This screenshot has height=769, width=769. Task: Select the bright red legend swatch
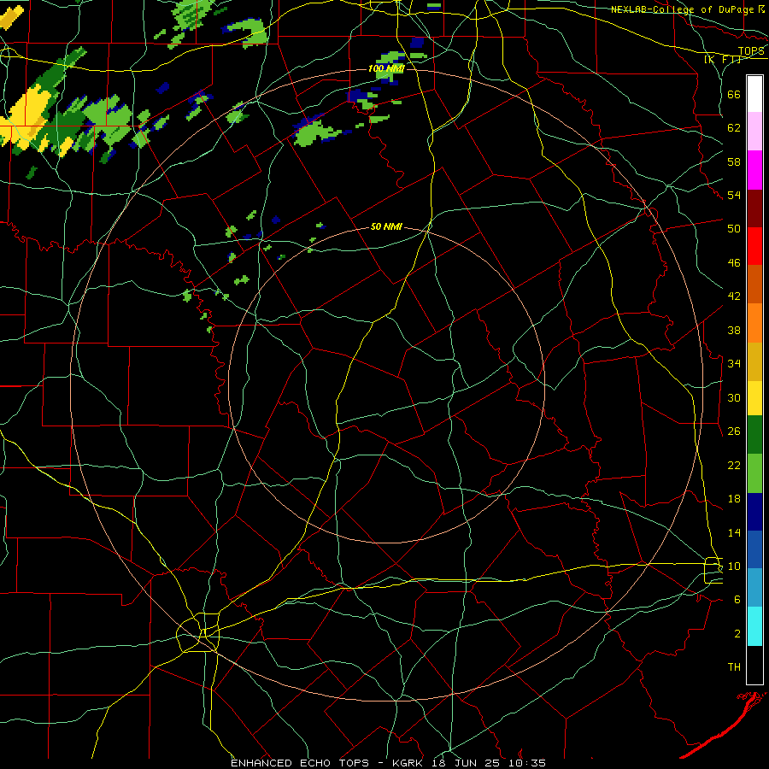click(754, 246)
